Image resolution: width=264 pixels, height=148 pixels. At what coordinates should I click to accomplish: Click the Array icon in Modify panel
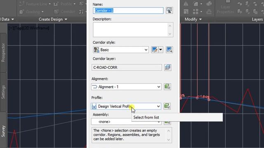click(196, 12)
